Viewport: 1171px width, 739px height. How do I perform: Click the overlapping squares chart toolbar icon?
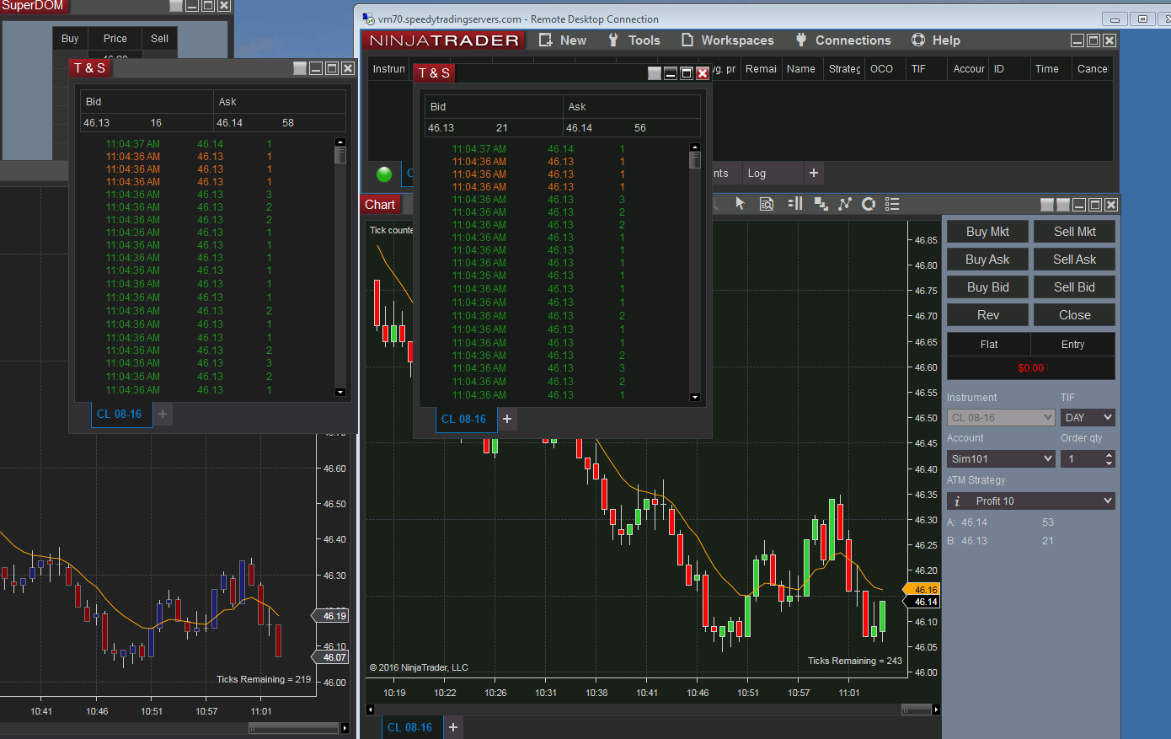pos(821,204)
